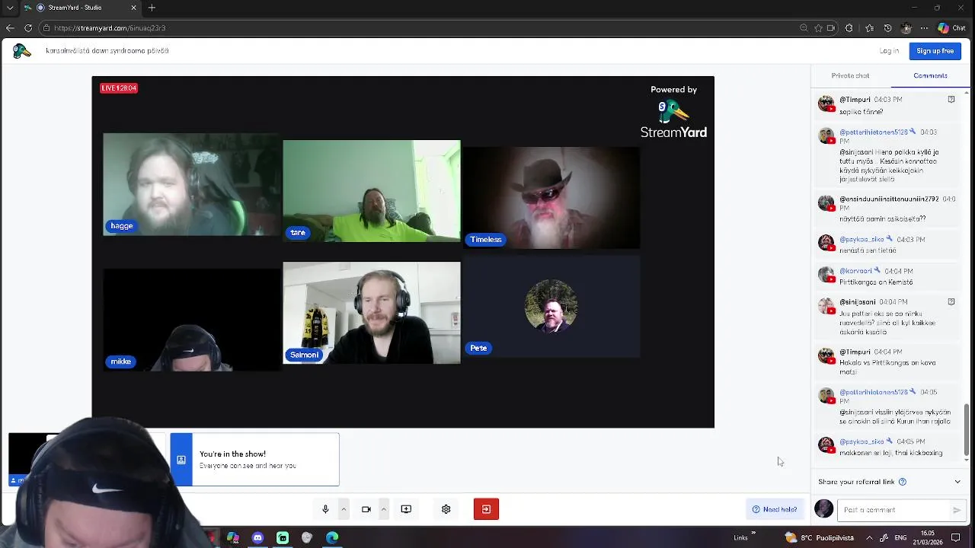Expand the Share your referral link section
975x548 pixels.
tap(957, 482)
